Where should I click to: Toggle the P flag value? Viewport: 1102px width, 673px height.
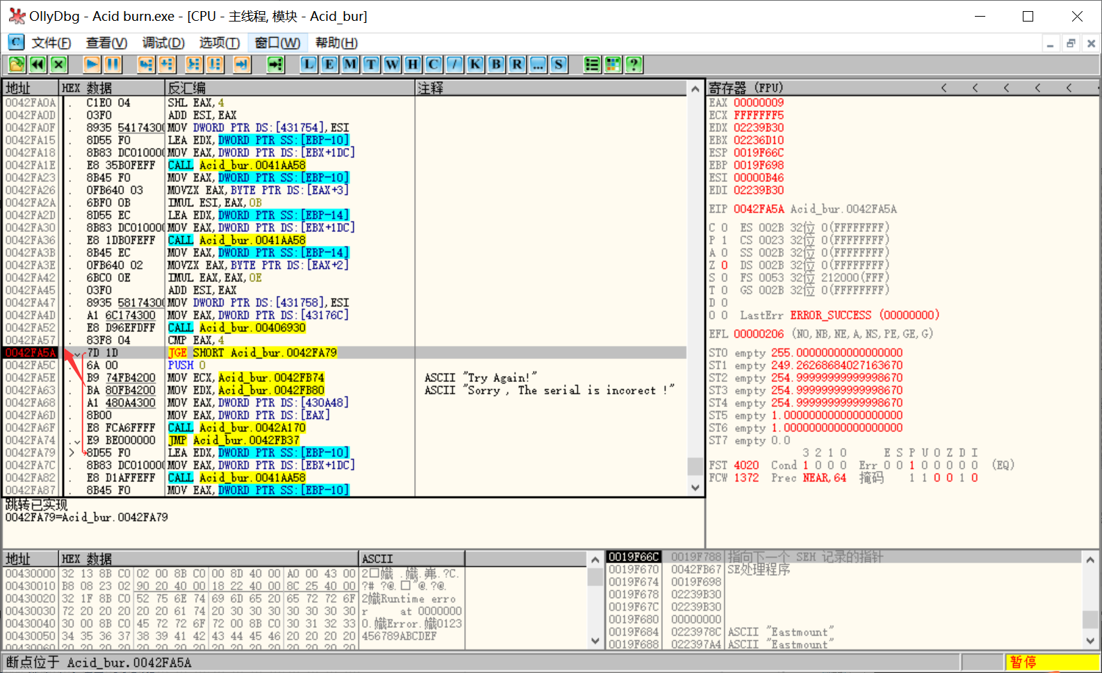(x=724, y=240)
